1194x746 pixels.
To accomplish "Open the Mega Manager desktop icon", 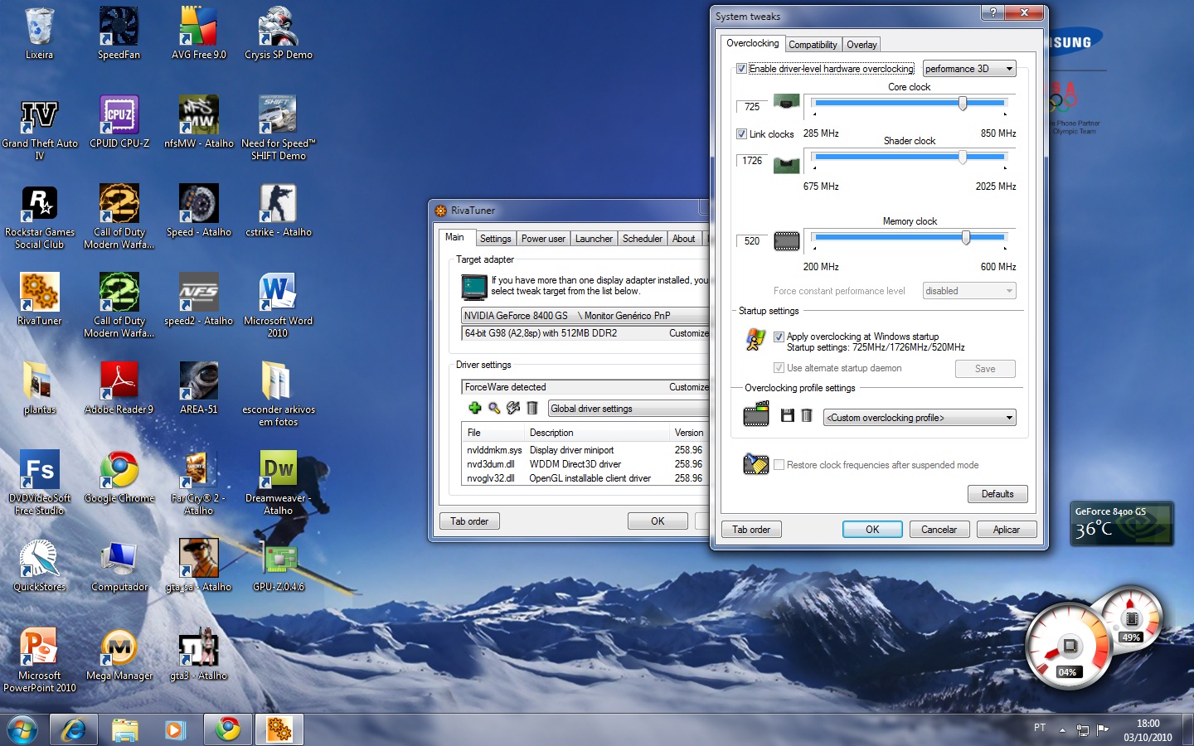I will coord(119,654).
